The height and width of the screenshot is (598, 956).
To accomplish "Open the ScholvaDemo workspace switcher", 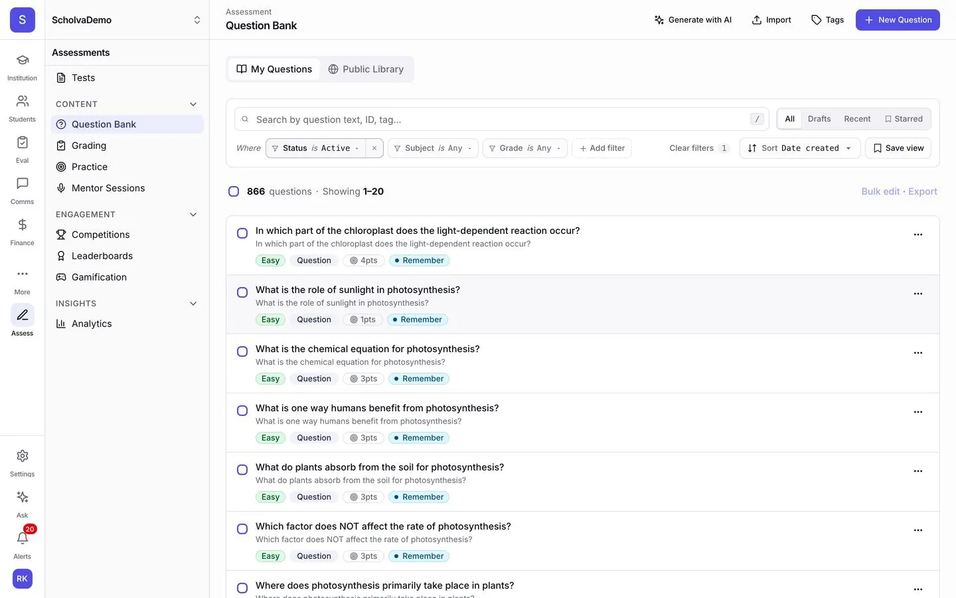I will (127, 20).
